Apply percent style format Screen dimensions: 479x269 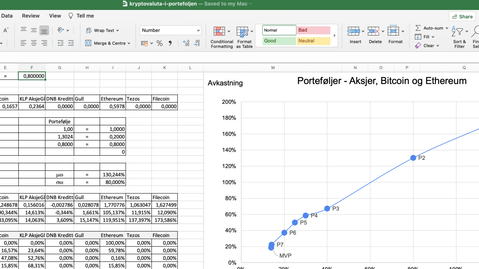[x=160, y=43]
